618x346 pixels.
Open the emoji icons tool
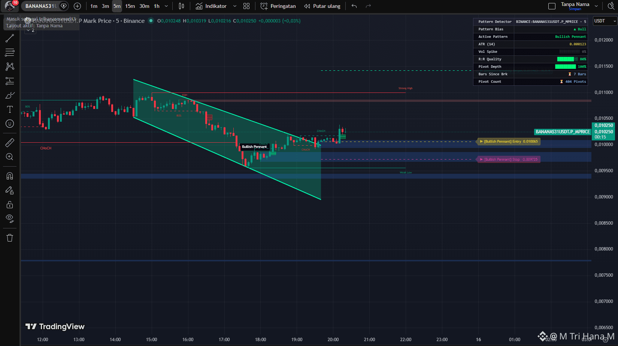coord(10,124)
